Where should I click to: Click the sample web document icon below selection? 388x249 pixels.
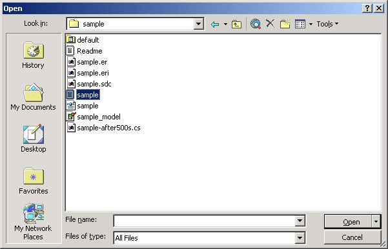click(x=71, y=105)
